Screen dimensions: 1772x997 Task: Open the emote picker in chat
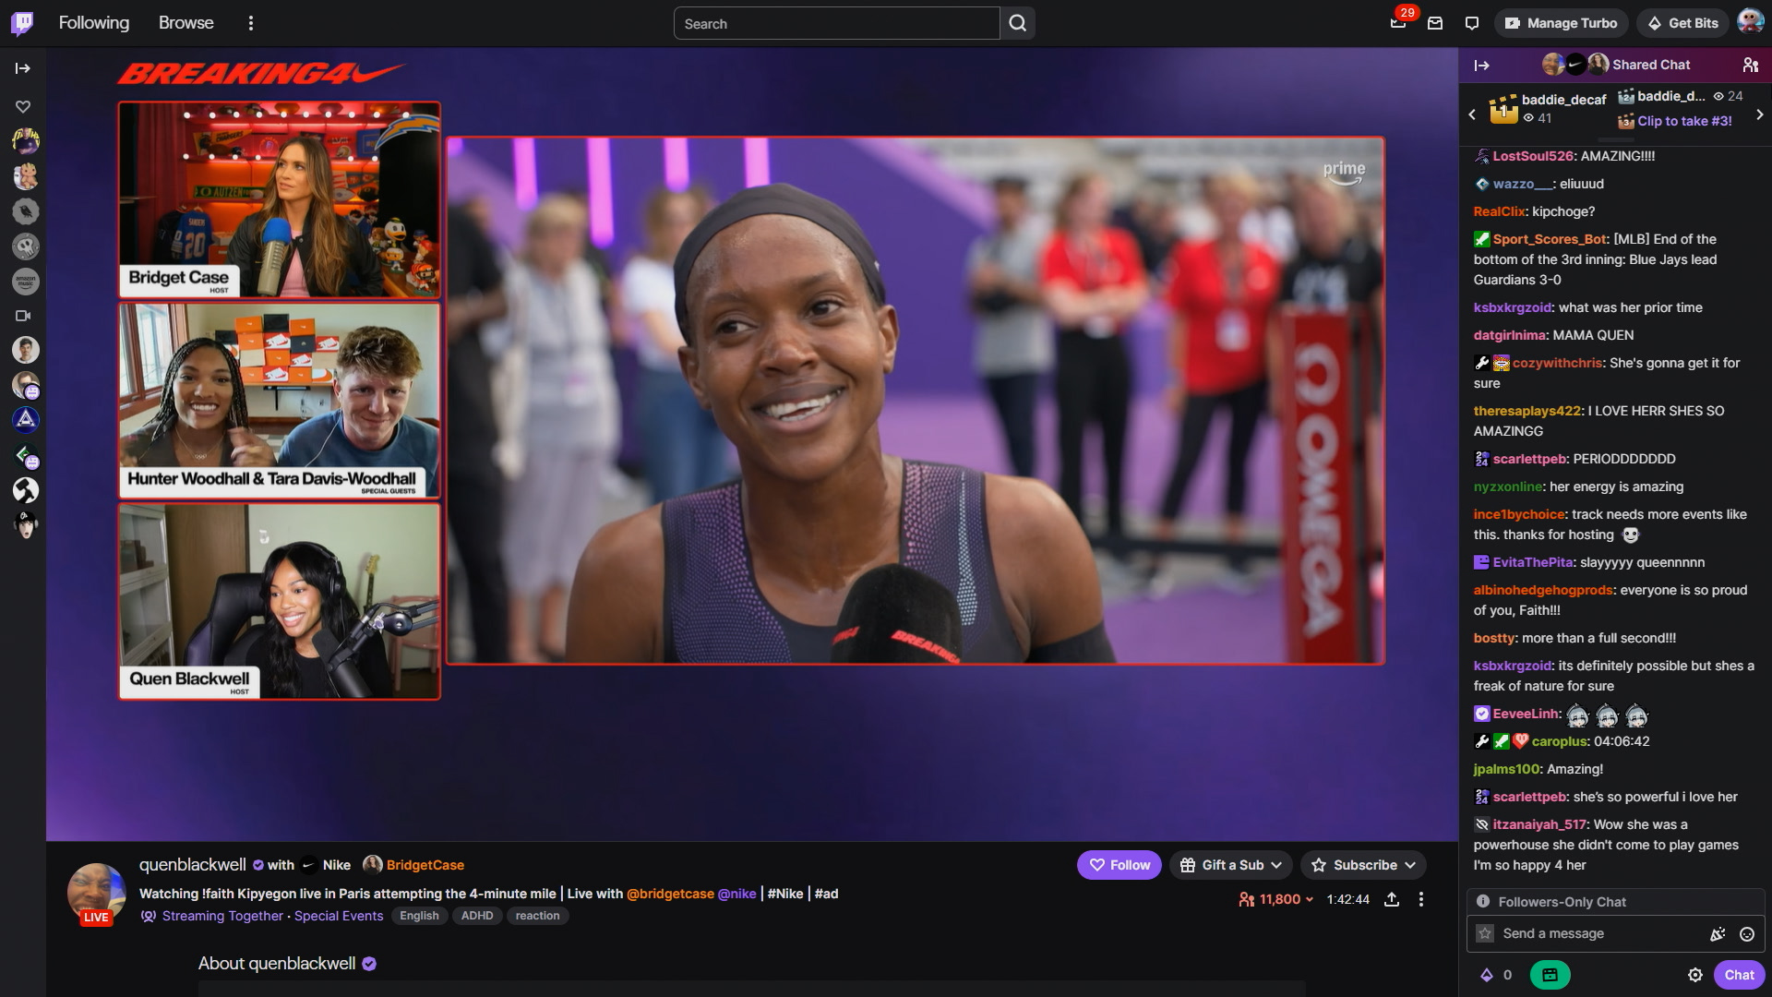pos(1746,934)
